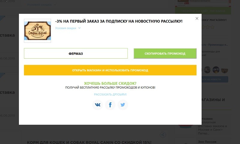The image size is (240, 144).
Task: Open the Royal Canin 15% discount offer
Action: point(89,142)
